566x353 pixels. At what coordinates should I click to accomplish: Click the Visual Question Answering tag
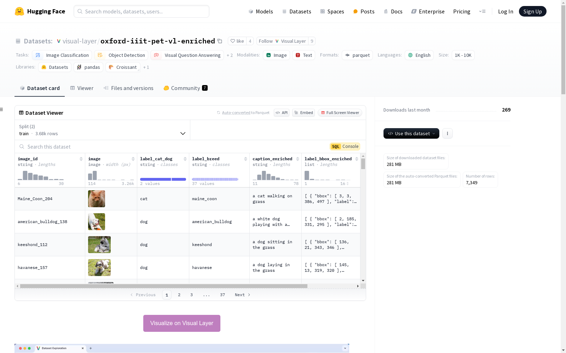[187, 55]
